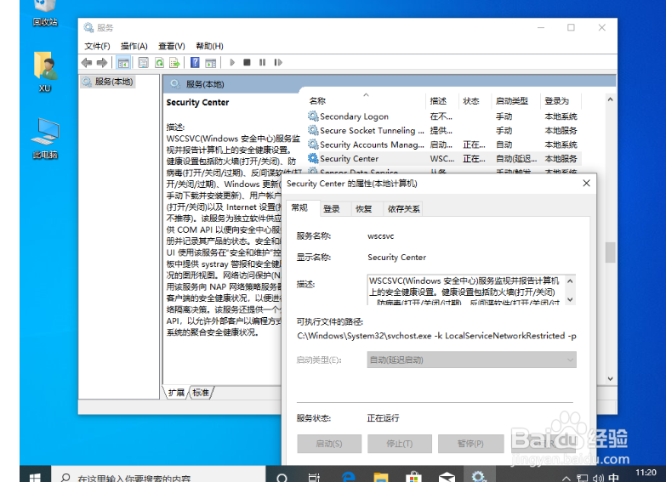Image resolution: width=666 pixels, height=482 pixels.
Task: Close the Security Center properties dialog
Action: [x=587, y=183]
